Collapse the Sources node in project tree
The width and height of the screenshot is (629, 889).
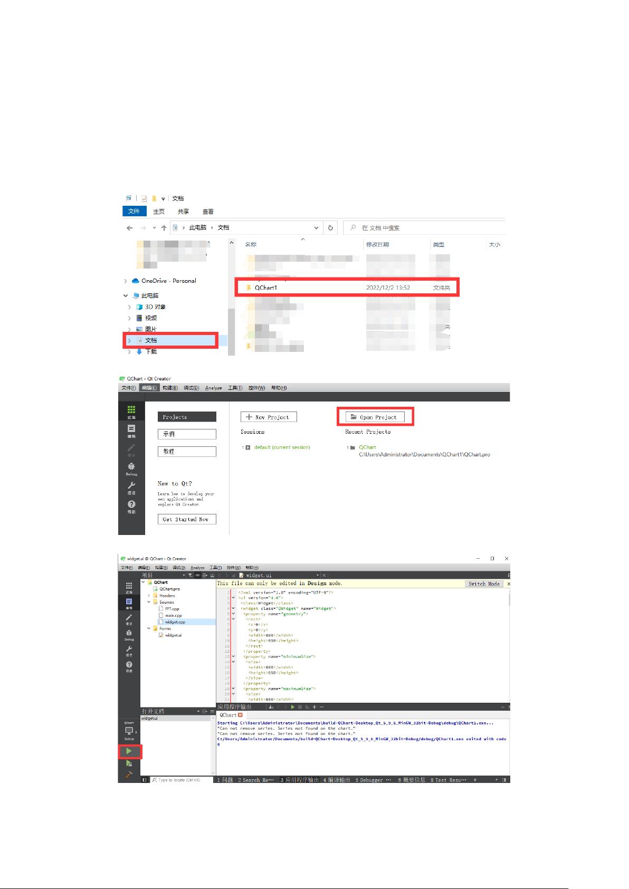[x=149, y=602]
